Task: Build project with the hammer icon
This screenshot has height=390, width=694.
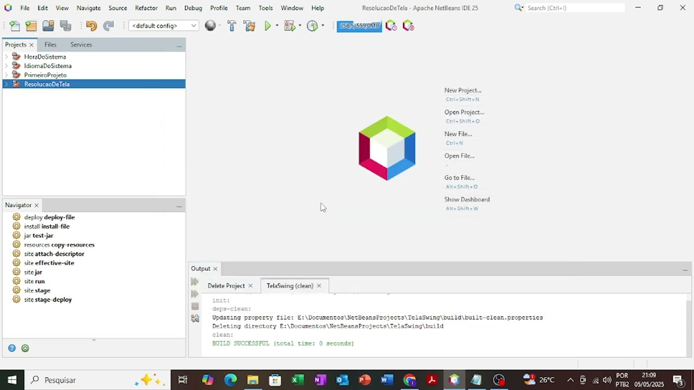Action: coord(232,26)
